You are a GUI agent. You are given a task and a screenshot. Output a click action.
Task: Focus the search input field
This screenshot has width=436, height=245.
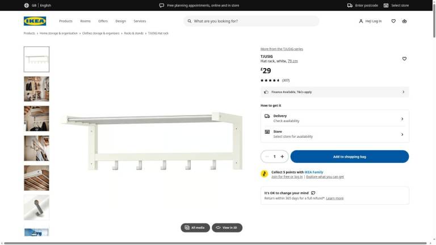click(251, 21)
